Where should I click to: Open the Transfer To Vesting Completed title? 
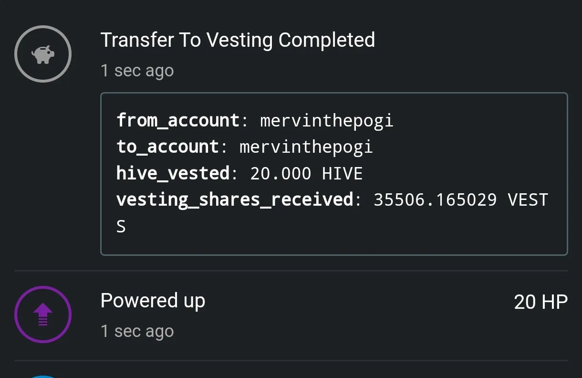[x=238, y=40]
